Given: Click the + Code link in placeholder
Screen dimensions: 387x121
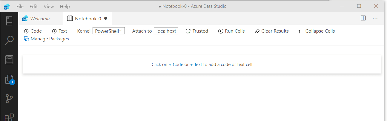Looking at the screenshot, I should 176,64.
